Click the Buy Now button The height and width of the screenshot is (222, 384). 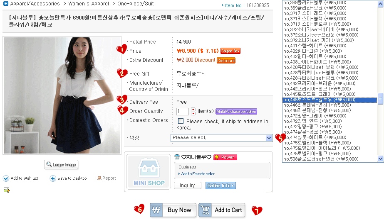(x=173, y=210)
